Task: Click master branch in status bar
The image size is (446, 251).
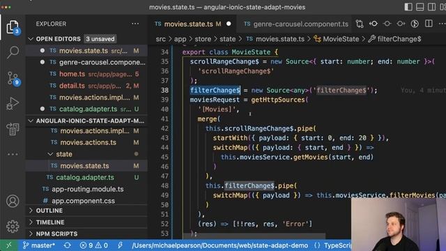Action: click(39, 245)
